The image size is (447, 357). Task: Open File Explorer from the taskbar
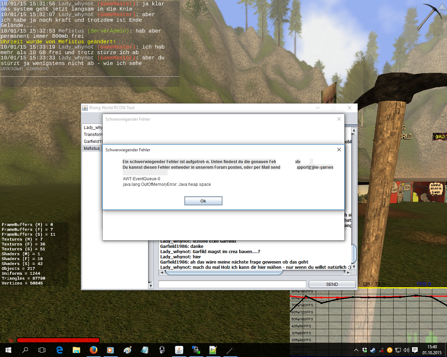pos(76,350)
